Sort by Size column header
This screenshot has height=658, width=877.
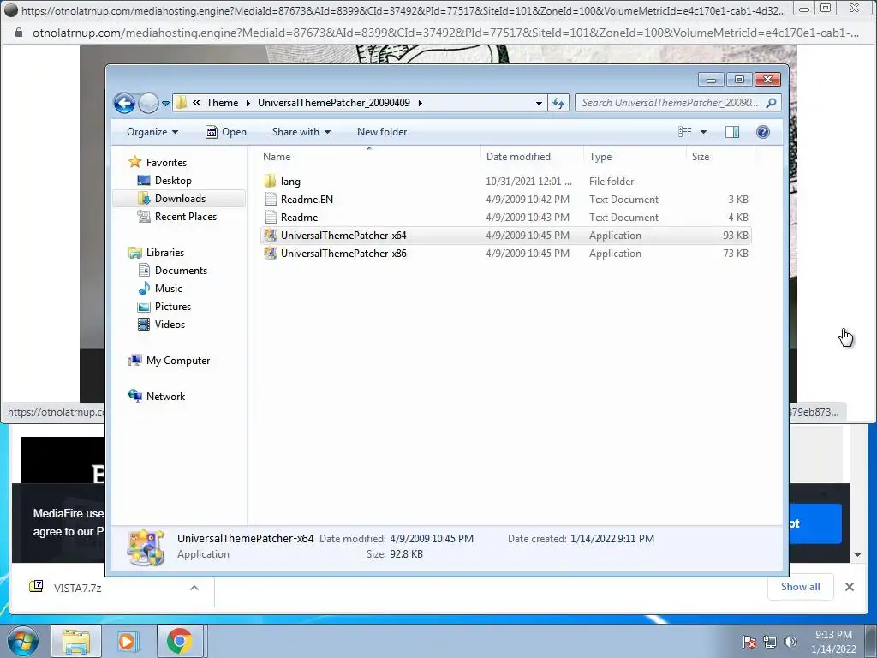pyautogui.click(x=701, y=157)
